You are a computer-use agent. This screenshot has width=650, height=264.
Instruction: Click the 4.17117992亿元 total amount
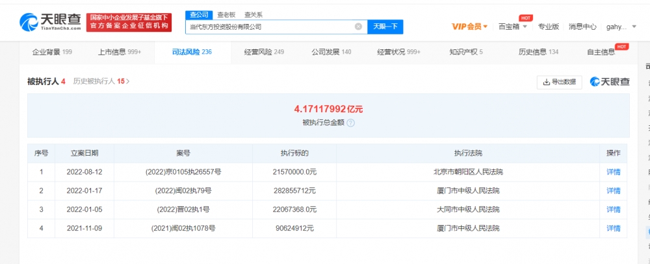tap(328, 109)
